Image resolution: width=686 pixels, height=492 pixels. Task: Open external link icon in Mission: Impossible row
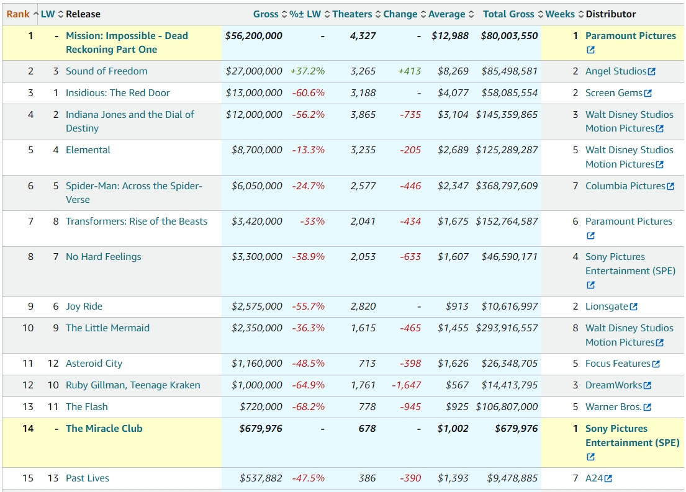[590, 50]
